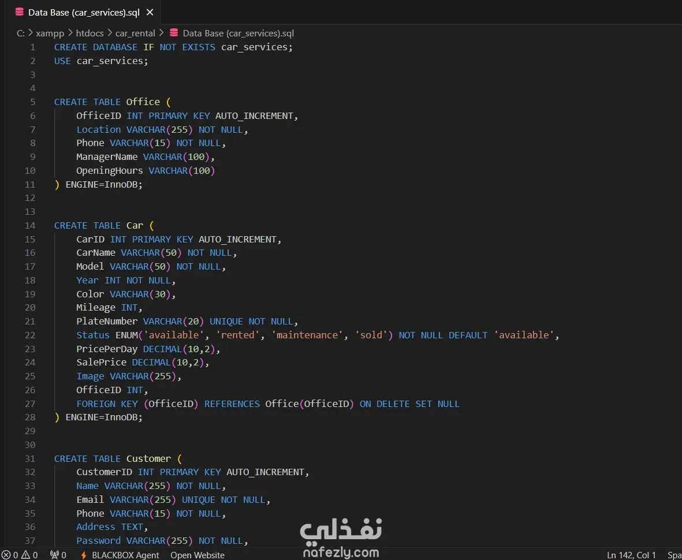Click 'Mileage' column on line 20
This screenshot has height=560, width=682.
tap(96, 307)
